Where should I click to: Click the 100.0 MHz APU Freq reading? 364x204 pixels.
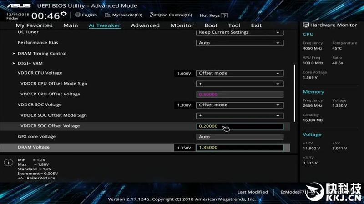pyautogui.click(x=313, y=63)
